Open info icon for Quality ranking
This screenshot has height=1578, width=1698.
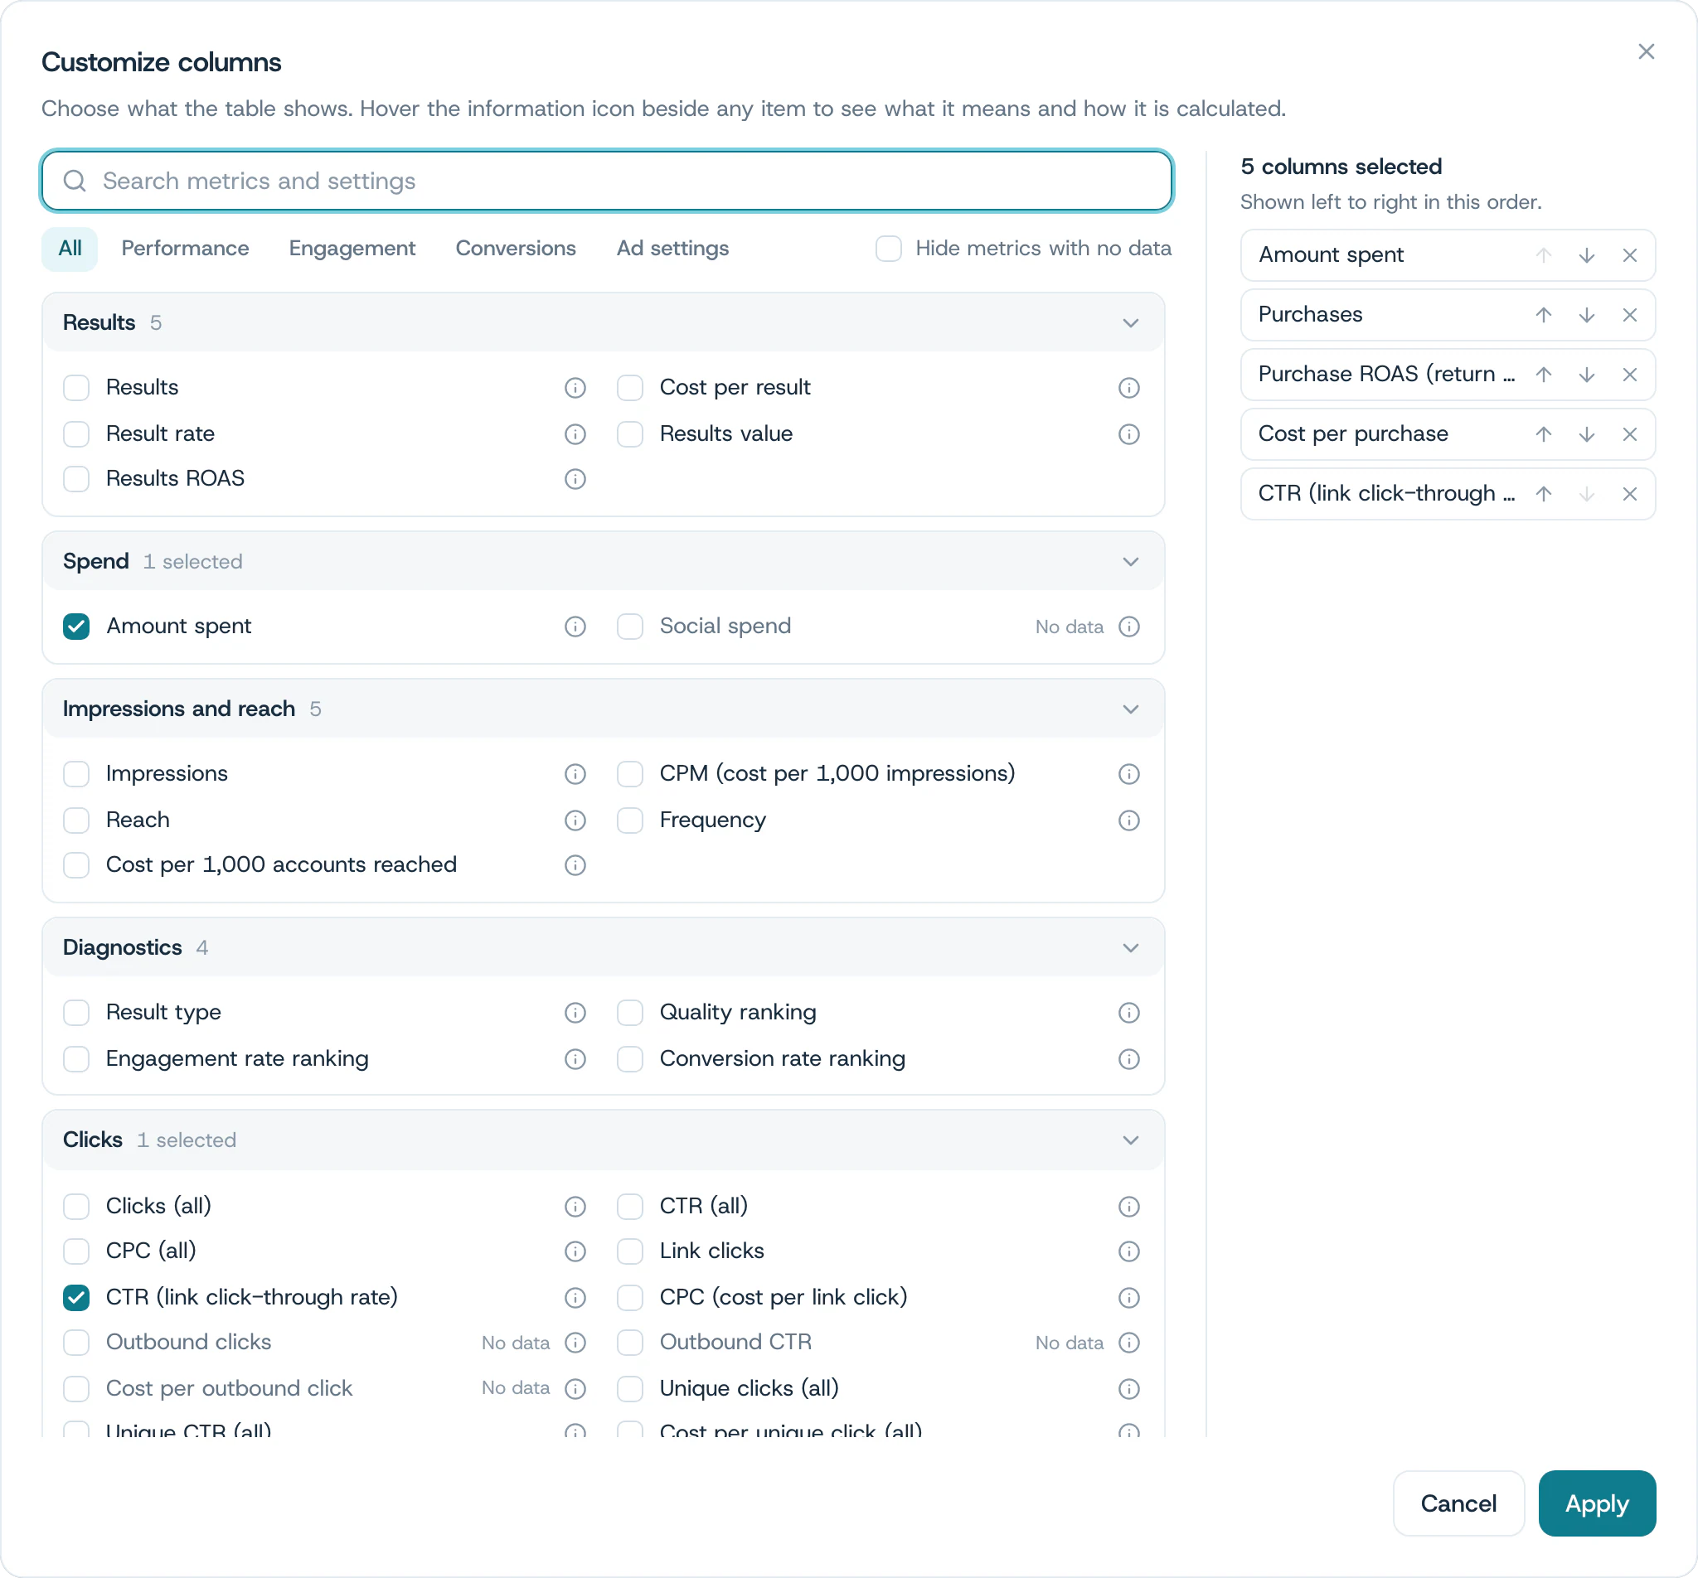tap(1128, 1013)
